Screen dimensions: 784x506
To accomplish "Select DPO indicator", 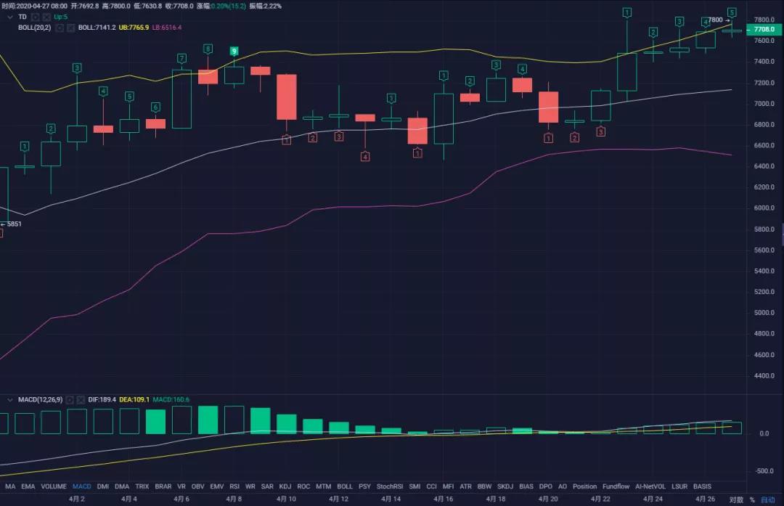I will pos(545,486).
